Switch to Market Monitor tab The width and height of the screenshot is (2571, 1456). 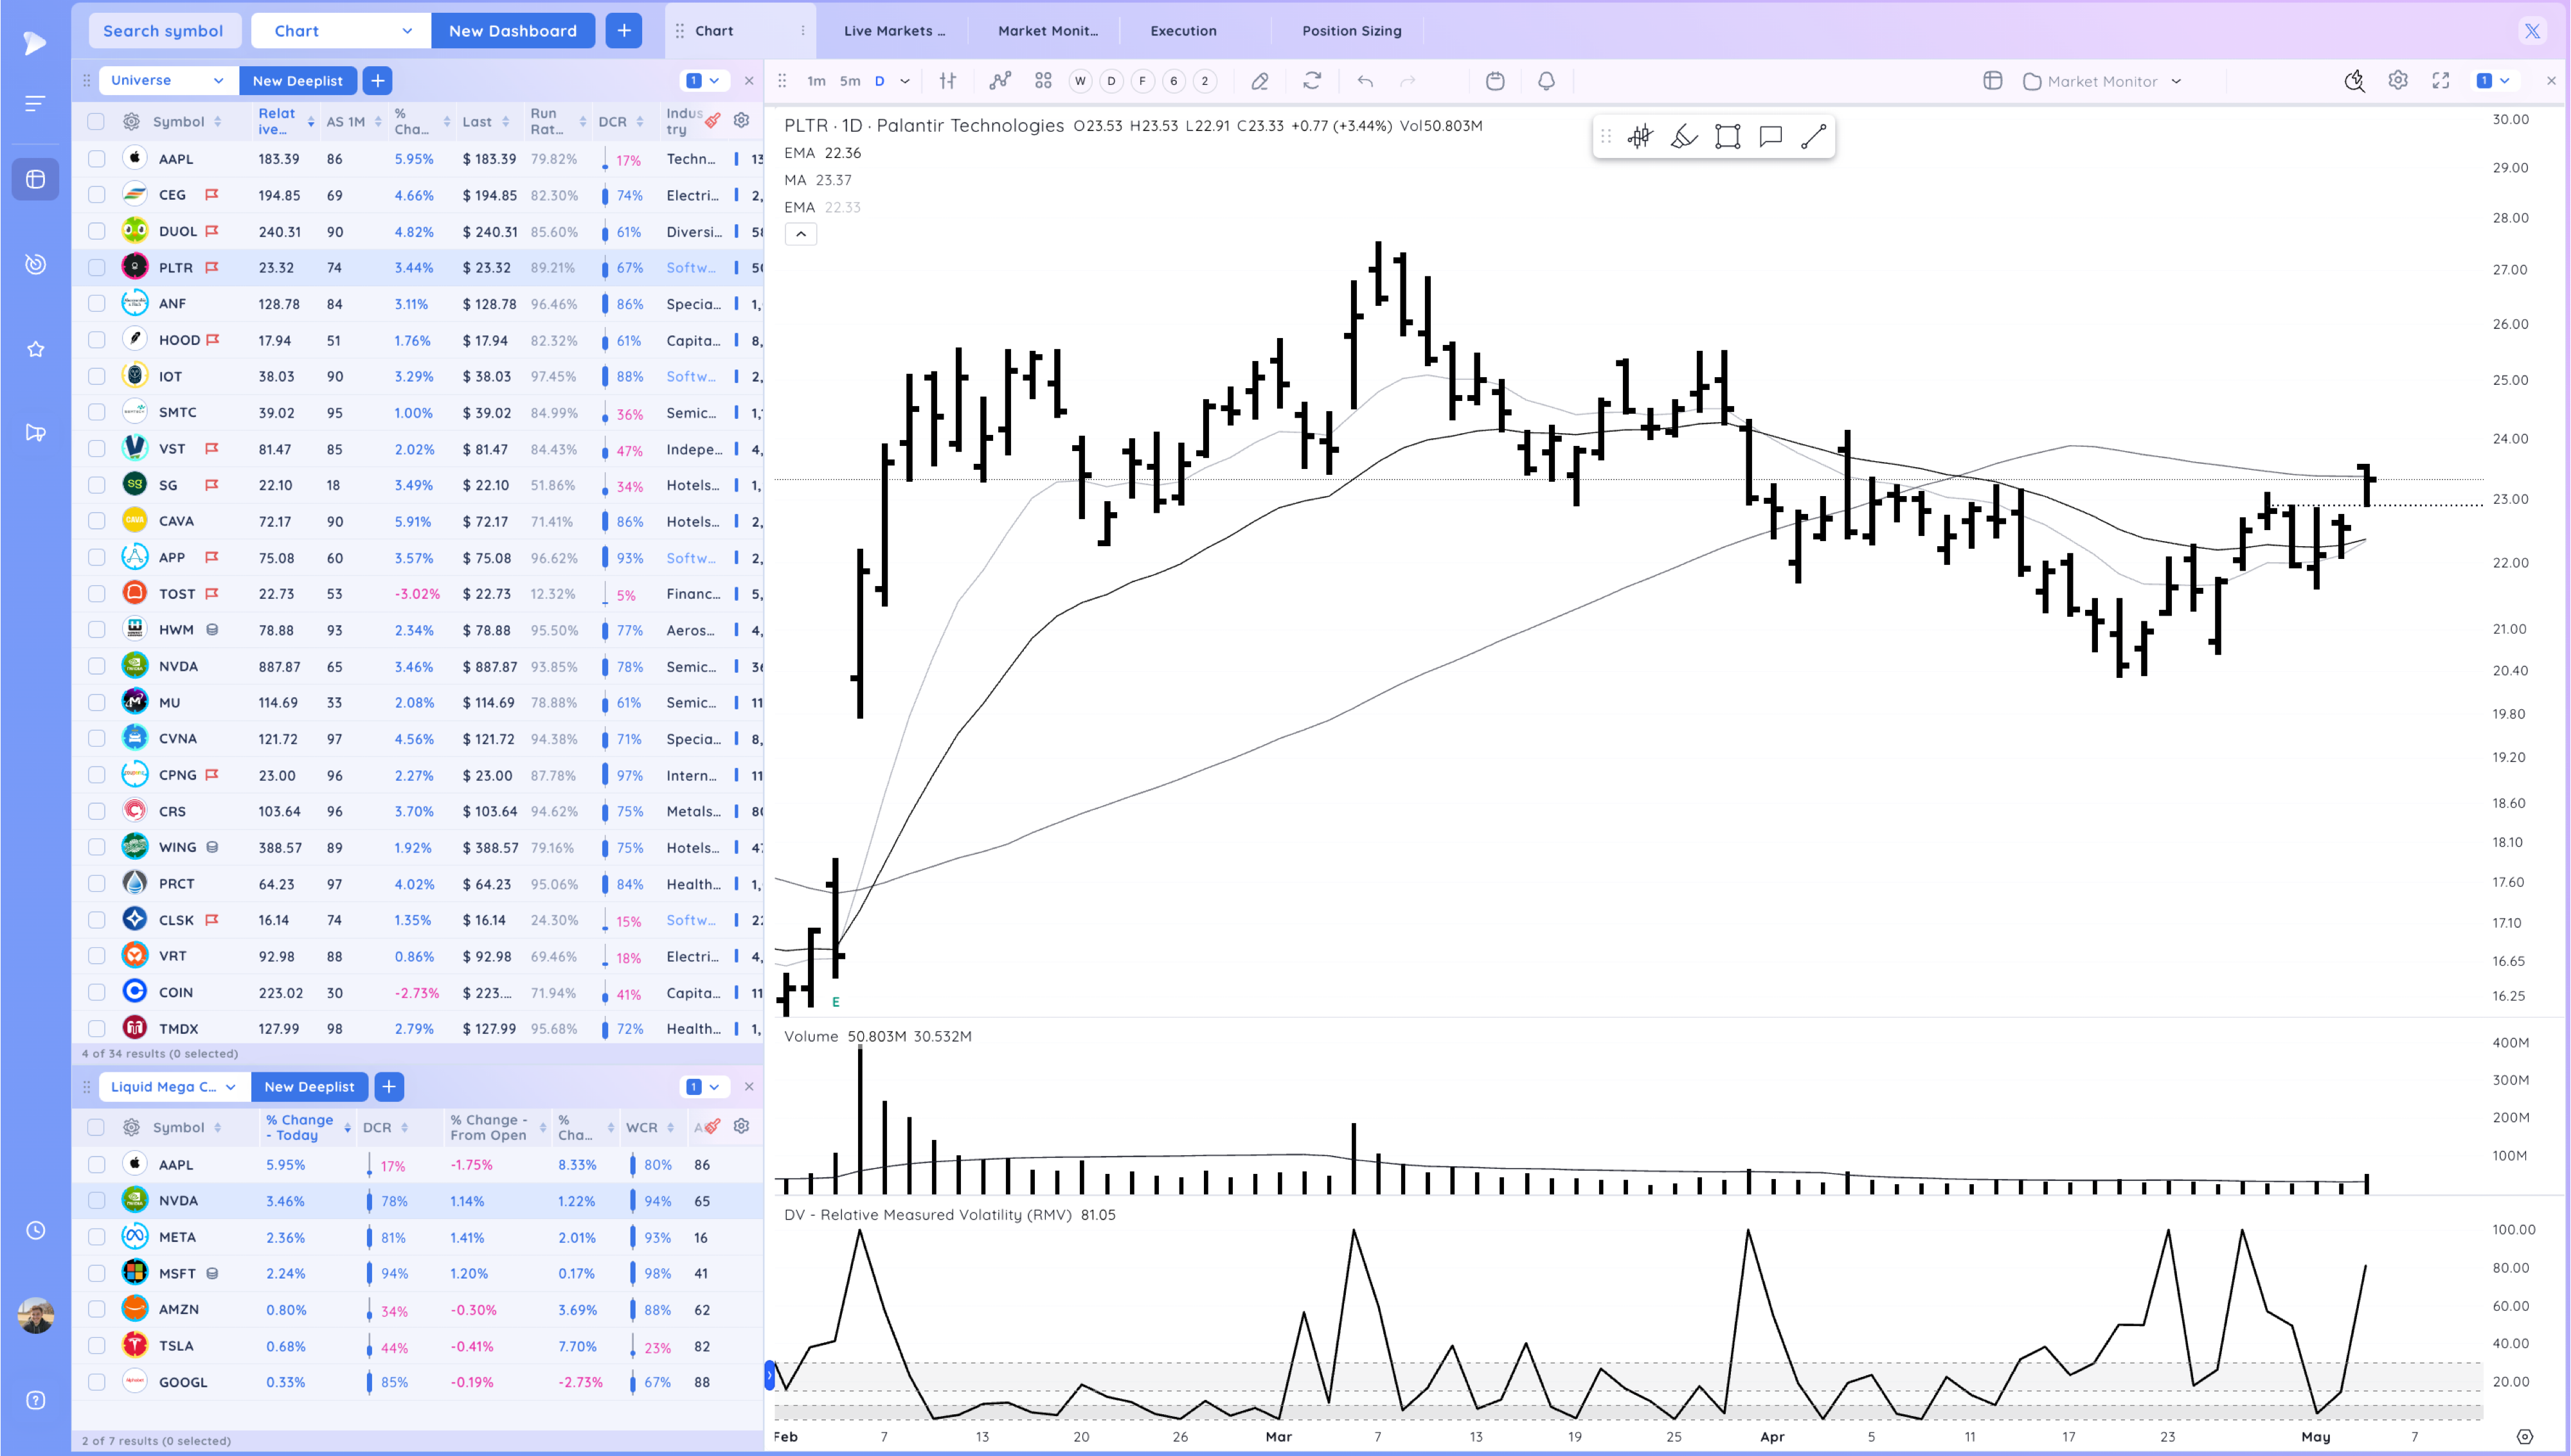pyautogui.click(x=1047, y=31)
